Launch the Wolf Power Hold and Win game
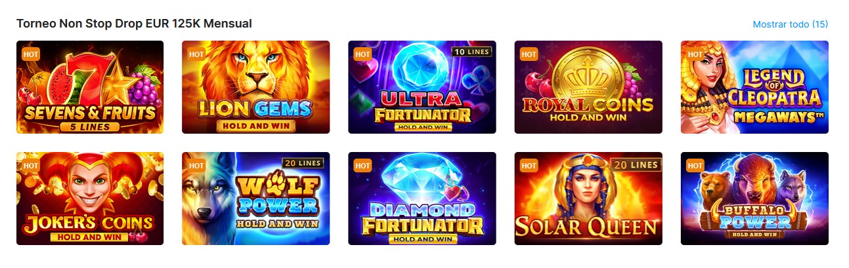 point(256,199)
